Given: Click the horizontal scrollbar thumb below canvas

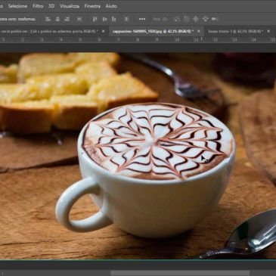Looking at the screenshot, I should (180, 273).
